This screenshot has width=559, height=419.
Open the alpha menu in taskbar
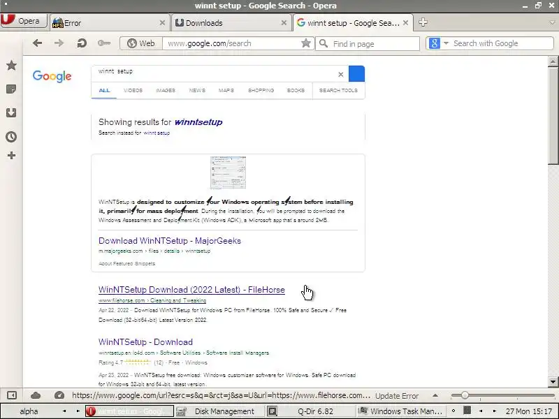click(x=29, y=411)
